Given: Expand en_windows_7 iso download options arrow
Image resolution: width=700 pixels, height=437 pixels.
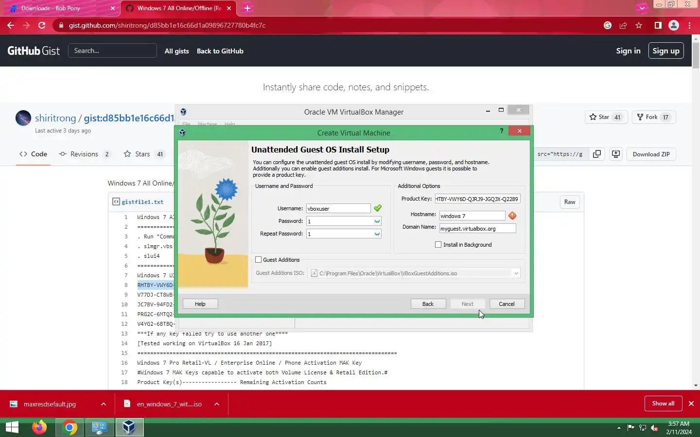Looking at the screenshot, I should [217, 404].
